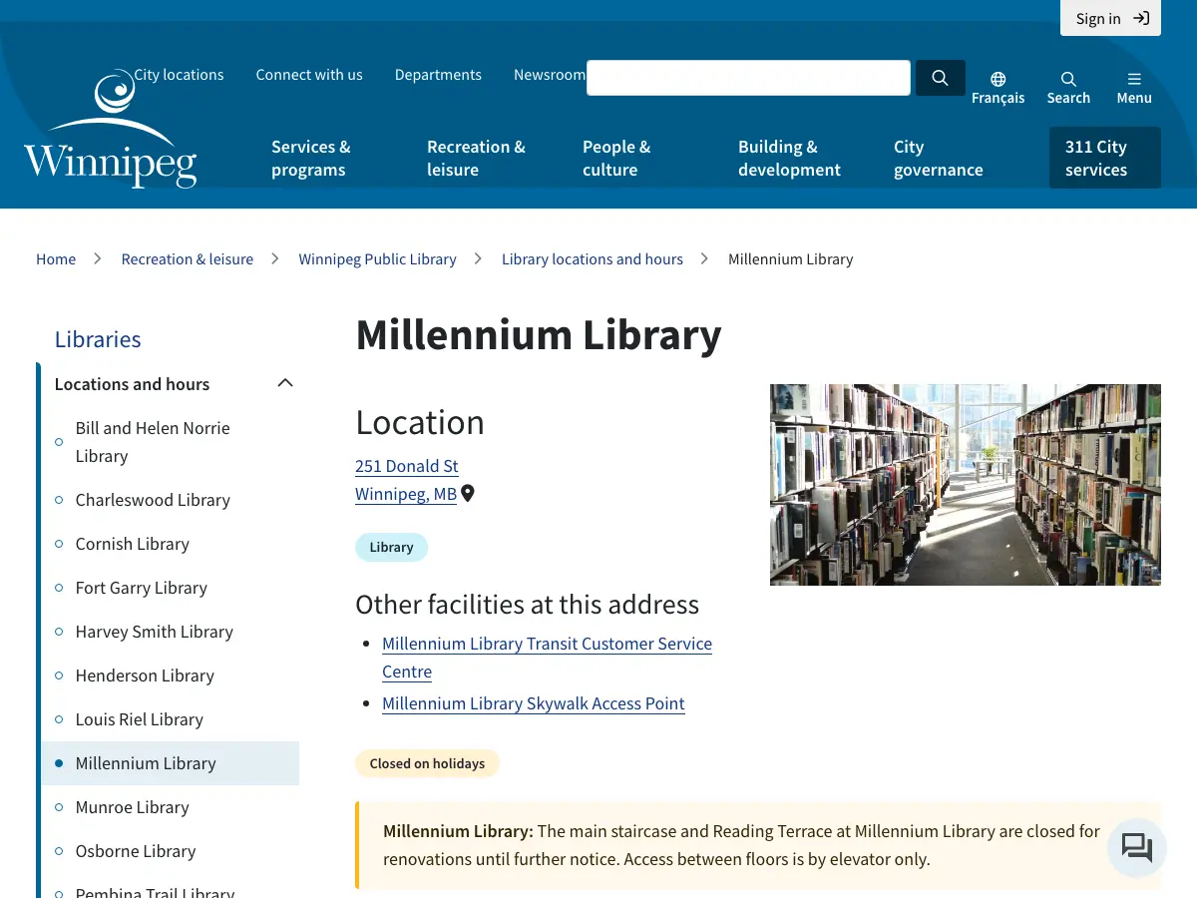Click the Sign in button
The width and height of the screenshot is (1197, 898).
[x=1110, y=18]
